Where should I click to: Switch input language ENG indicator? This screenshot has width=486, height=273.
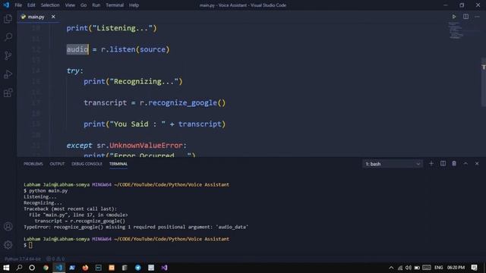pos(439,268)
